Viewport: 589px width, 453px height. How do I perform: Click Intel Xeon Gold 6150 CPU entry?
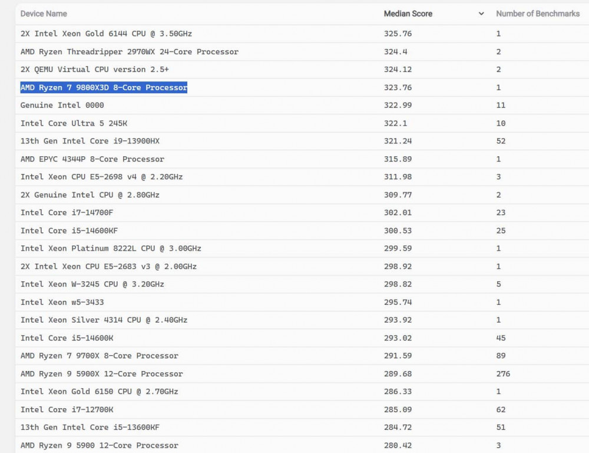pos(100,391)
